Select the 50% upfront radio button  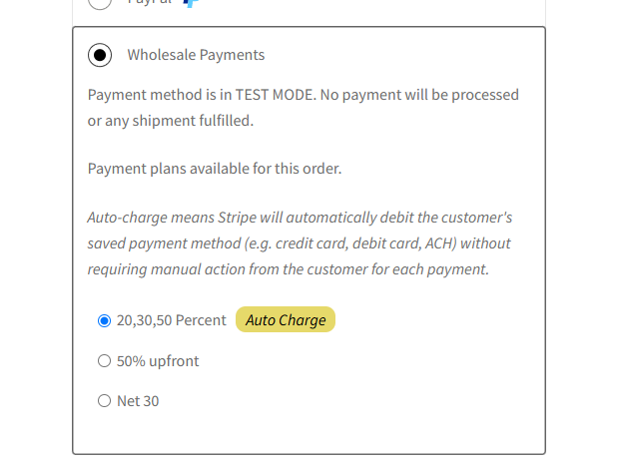(104, 361)
